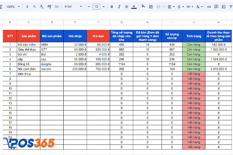Open the 100% zoom dropdown
This screenshot has height=155, width=233.
12,7
